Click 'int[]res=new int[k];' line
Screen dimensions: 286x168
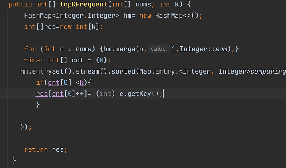[64, 27]
